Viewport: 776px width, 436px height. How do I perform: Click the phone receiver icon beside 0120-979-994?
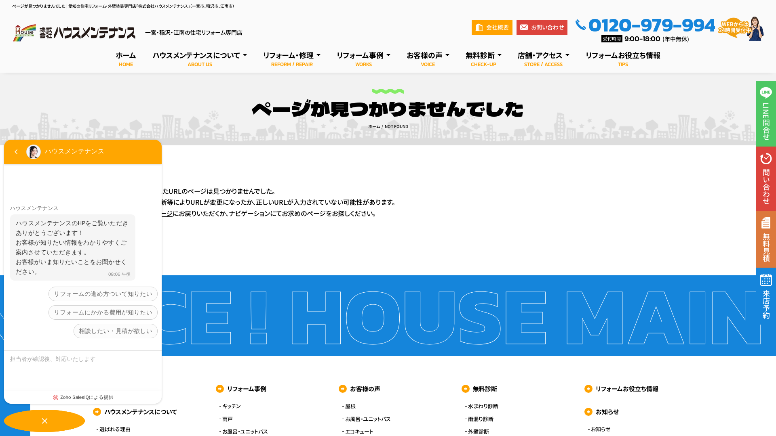click(581, 25)
